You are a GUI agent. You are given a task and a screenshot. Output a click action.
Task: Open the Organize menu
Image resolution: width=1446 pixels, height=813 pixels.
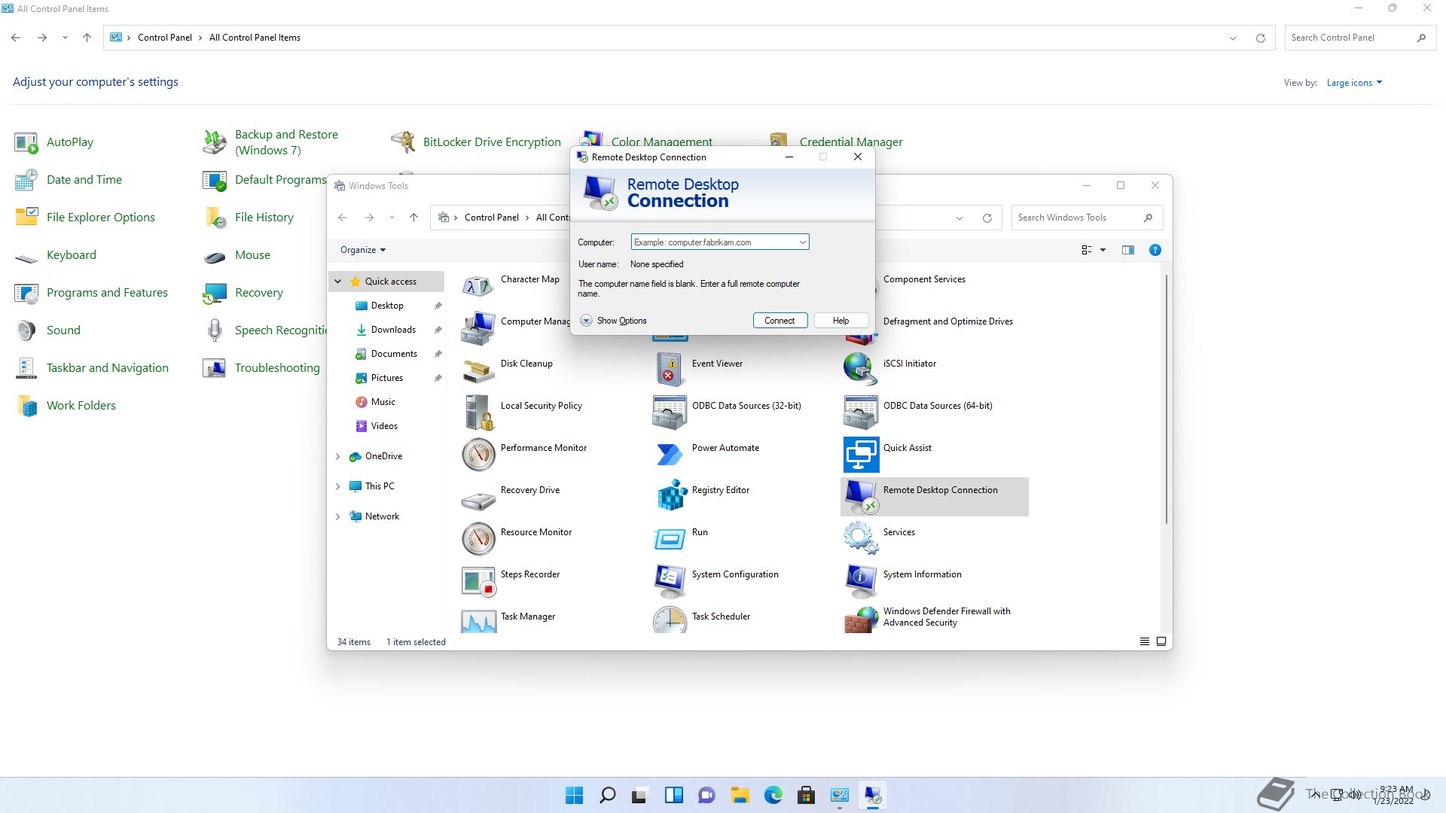pyautogui.click(x=363, y=250)
